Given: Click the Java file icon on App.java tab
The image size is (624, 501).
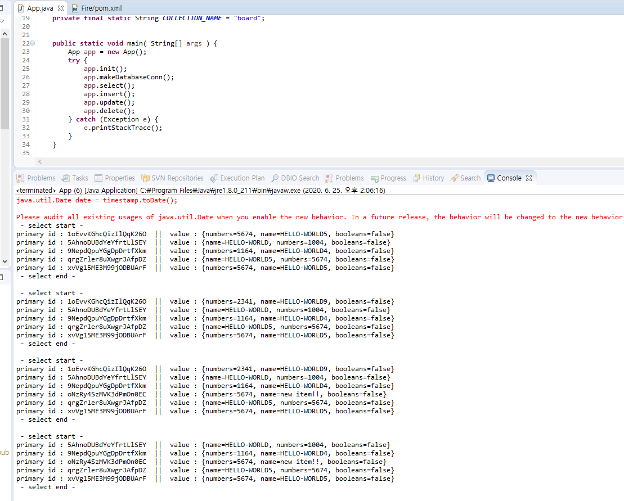Looking at the screenshot, I should 21,8.
